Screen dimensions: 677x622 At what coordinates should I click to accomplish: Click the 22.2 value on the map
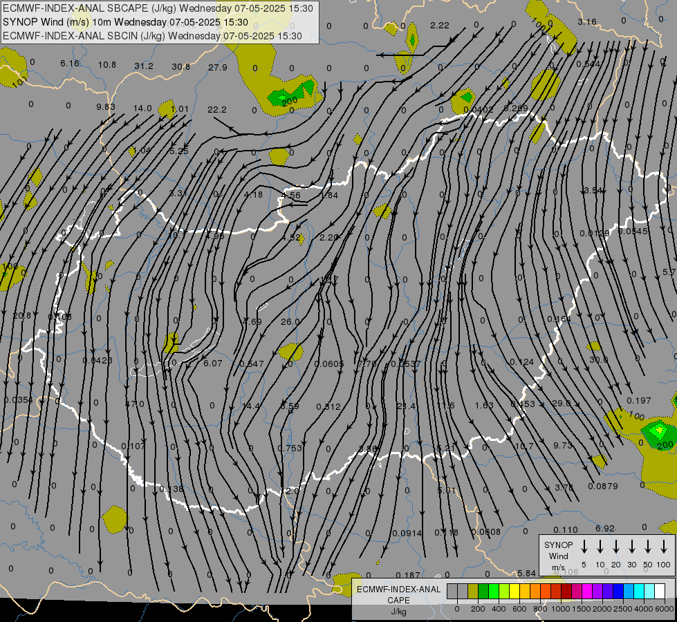[x=216, y=110]
